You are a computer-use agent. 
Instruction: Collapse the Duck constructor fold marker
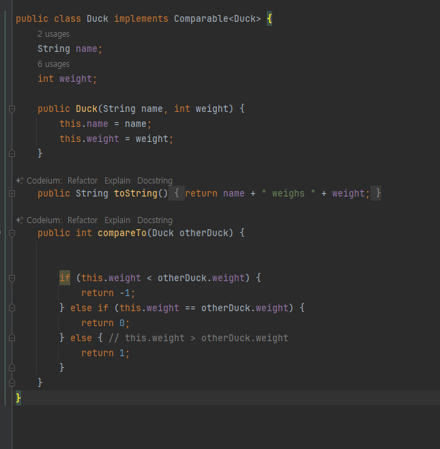(12, 108)
